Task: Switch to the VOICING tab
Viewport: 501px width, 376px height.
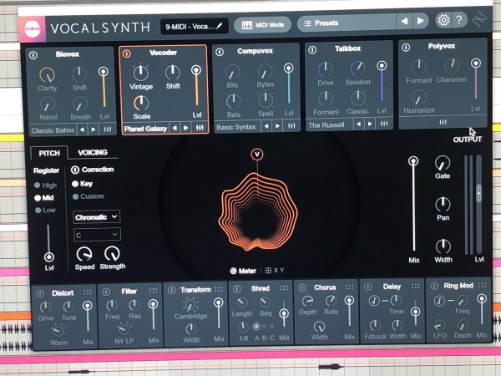Action: [92, 153]
